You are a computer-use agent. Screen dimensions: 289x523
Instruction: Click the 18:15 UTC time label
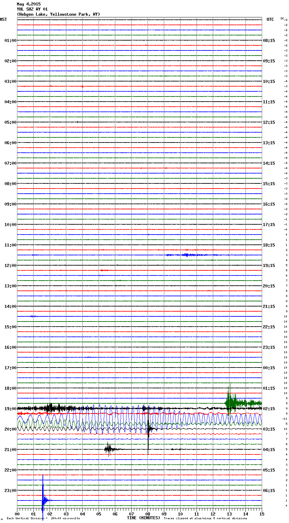(269, 245)
